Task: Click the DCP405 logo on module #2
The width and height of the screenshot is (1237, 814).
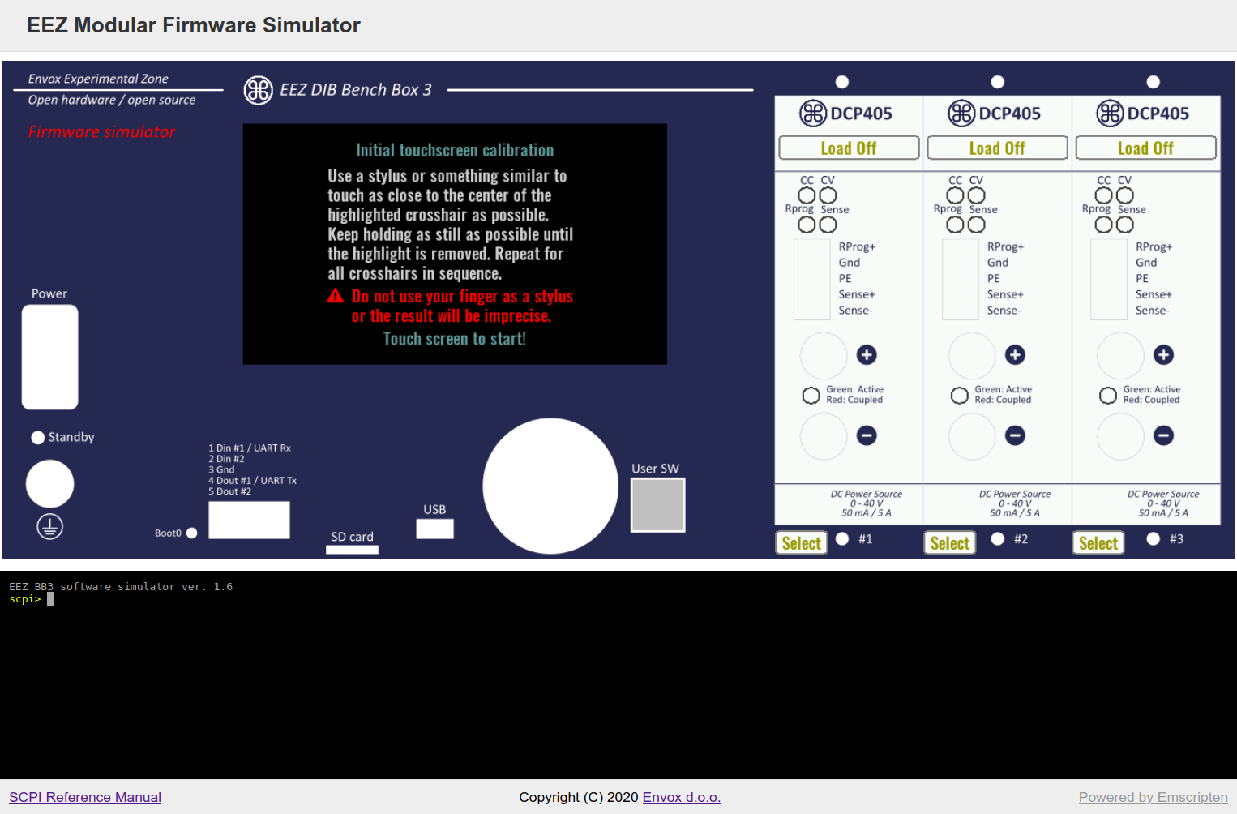Action: [x=961, y=114]
